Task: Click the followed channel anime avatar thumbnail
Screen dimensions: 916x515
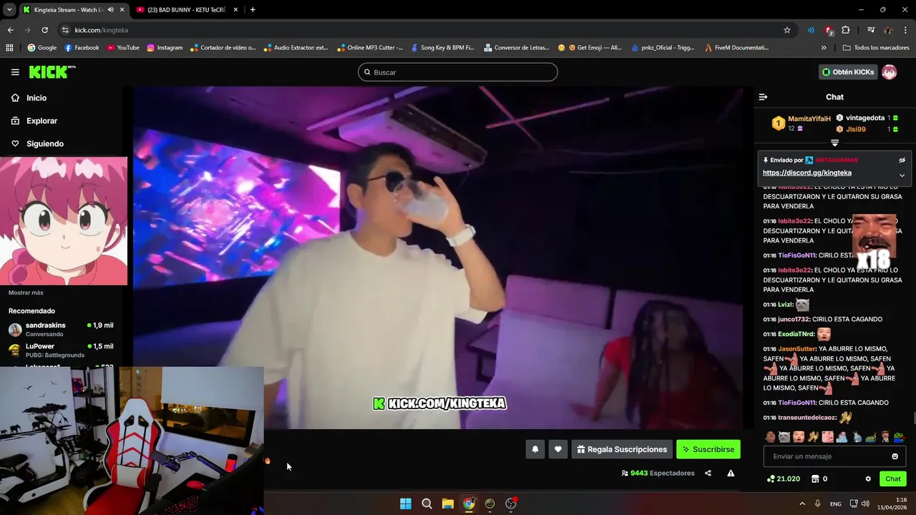Action: point(64,221)
